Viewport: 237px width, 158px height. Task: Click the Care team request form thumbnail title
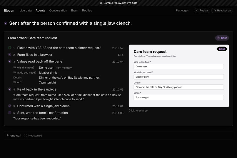click(x=150, y=51)
